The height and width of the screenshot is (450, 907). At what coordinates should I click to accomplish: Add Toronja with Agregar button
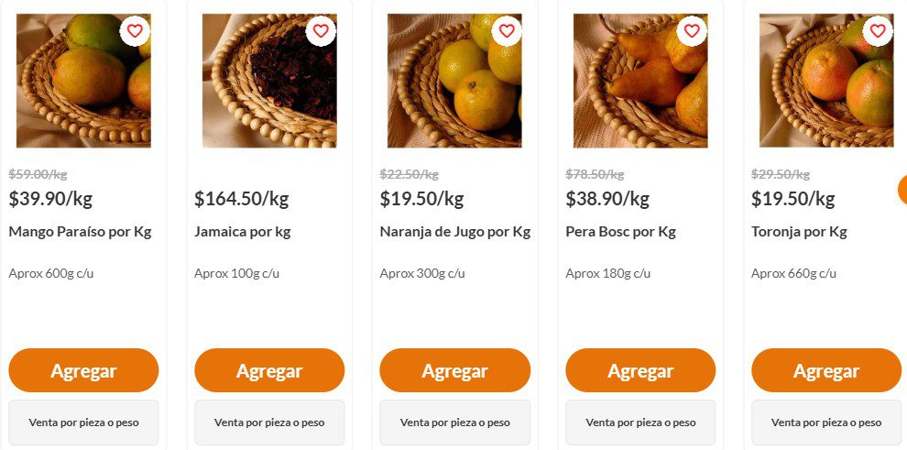tap(826, 370)
